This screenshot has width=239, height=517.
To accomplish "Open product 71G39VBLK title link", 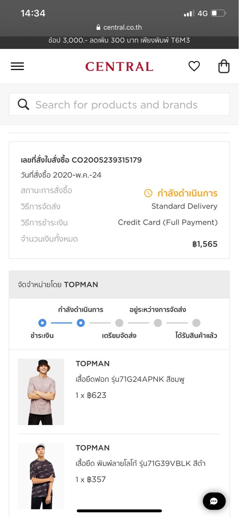I will [141, 464].
